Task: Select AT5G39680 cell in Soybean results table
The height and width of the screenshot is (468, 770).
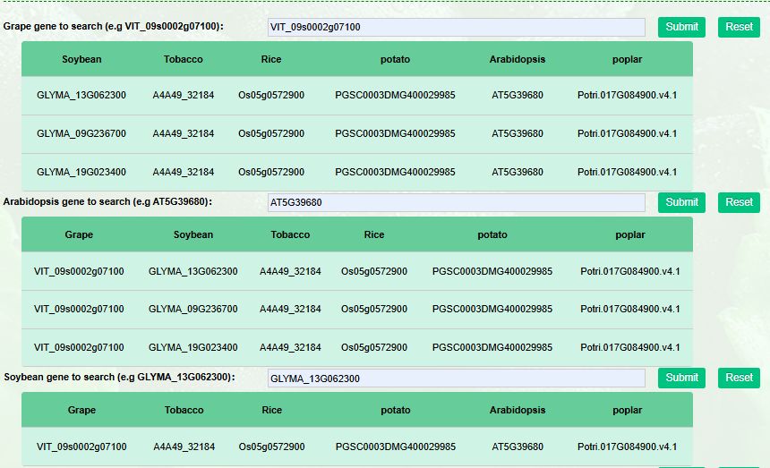Action: (x=518, y=447)
